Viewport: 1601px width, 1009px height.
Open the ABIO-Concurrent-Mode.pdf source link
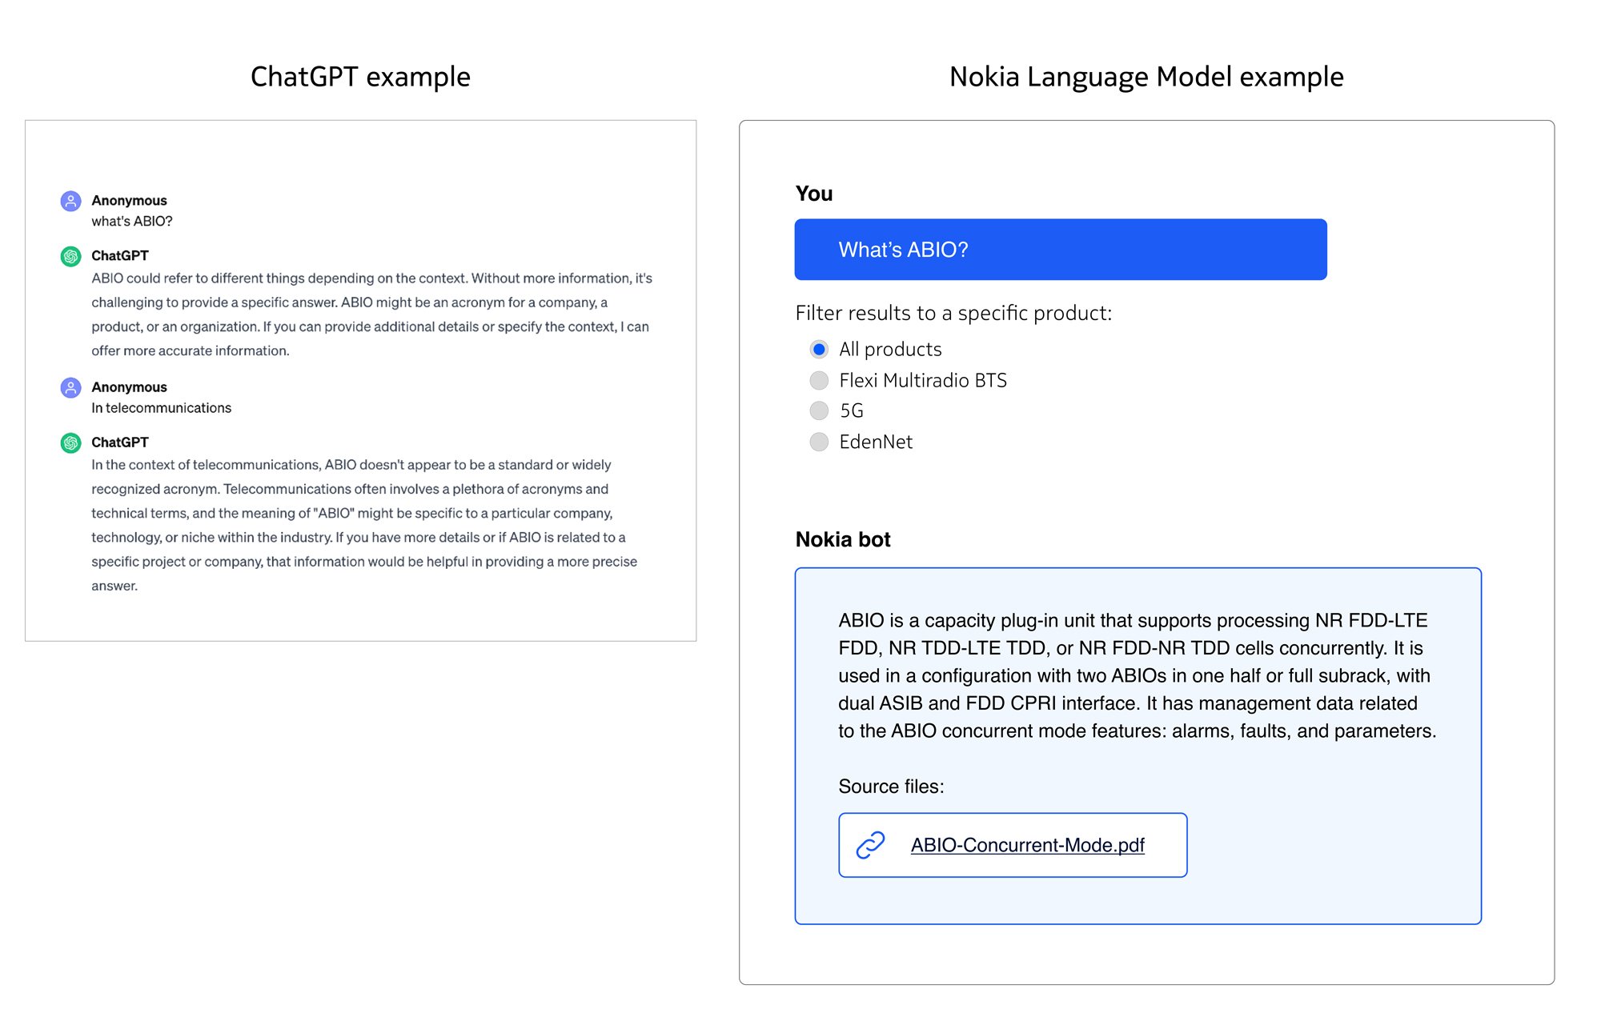pyautogui.click(x=1027, y=845)
